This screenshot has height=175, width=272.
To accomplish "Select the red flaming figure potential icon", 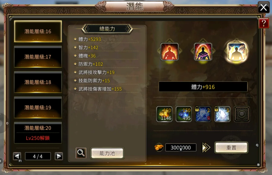I will click(x=170, y=52).
